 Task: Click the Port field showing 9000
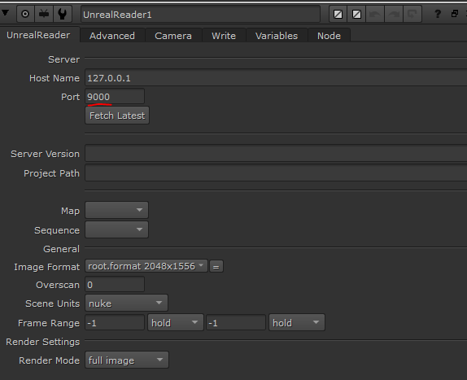tap(115, 97)
